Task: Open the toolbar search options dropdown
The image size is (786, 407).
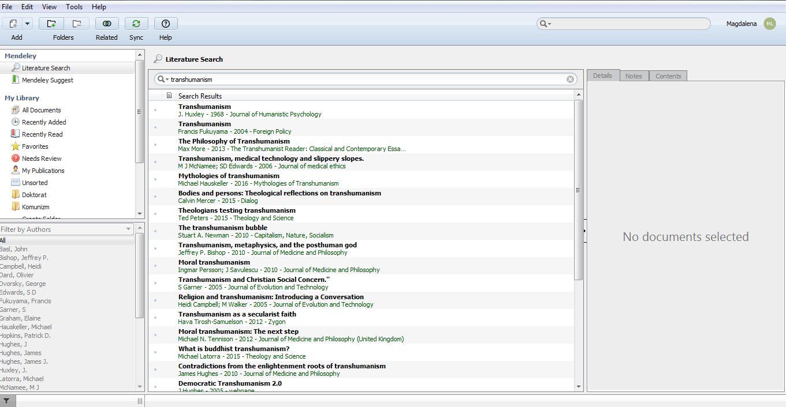Action: pyautogui.click(x=545, y=24)
